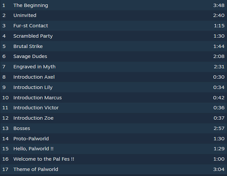Click Welcome to the Pal Fes !!
227x176 pixels.
[x=43, y=159]
